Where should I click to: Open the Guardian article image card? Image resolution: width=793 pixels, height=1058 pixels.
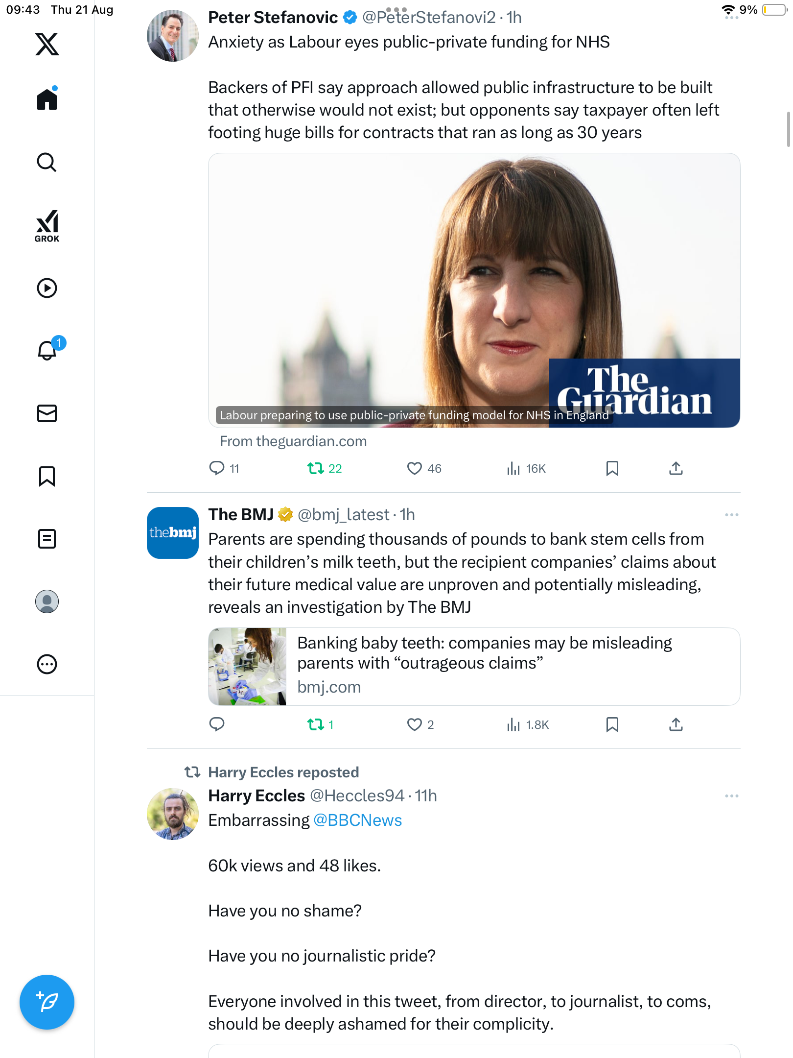pyautogui.click(x=474, y=290)
